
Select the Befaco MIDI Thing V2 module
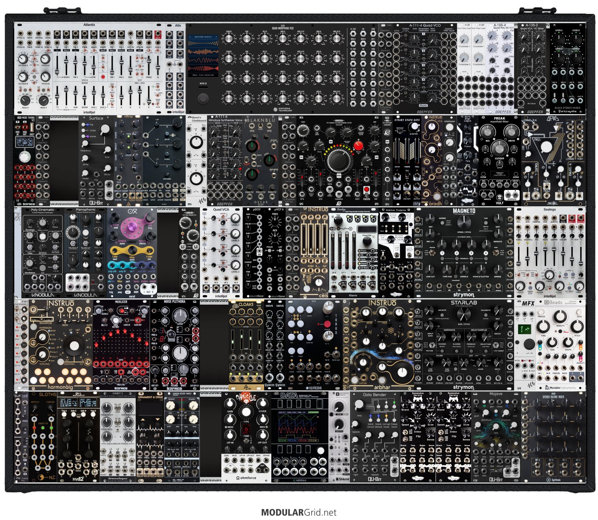point(25,160)
